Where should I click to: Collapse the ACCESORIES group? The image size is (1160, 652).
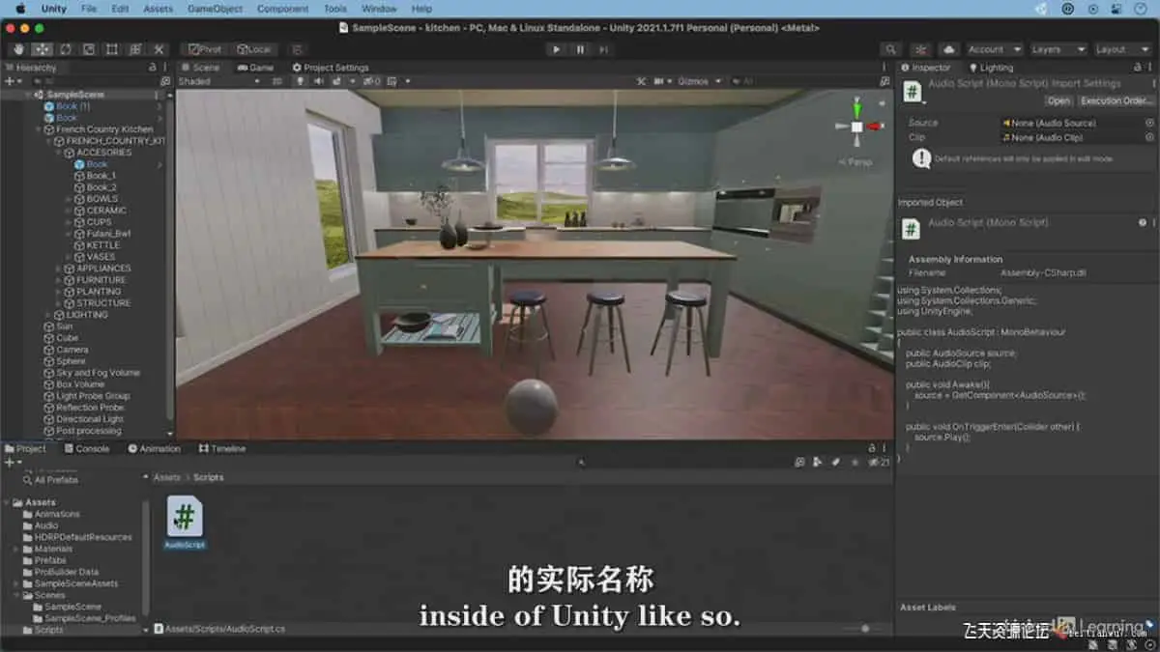click(58, 153)
